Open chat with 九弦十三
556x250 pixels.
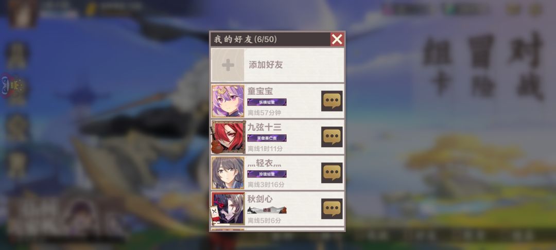(x=332, y=137)
